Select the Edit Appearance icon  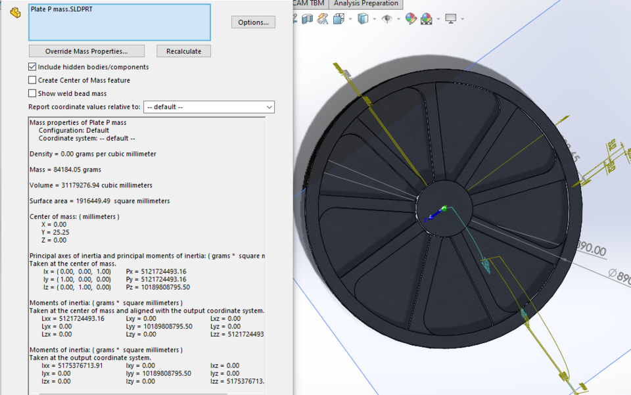coord(411,19)
